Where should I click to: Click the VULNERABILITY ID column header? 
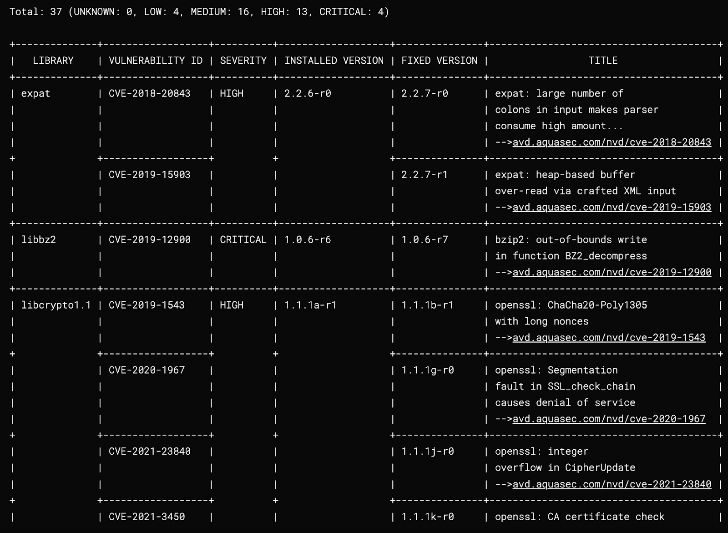pos(156,61)
